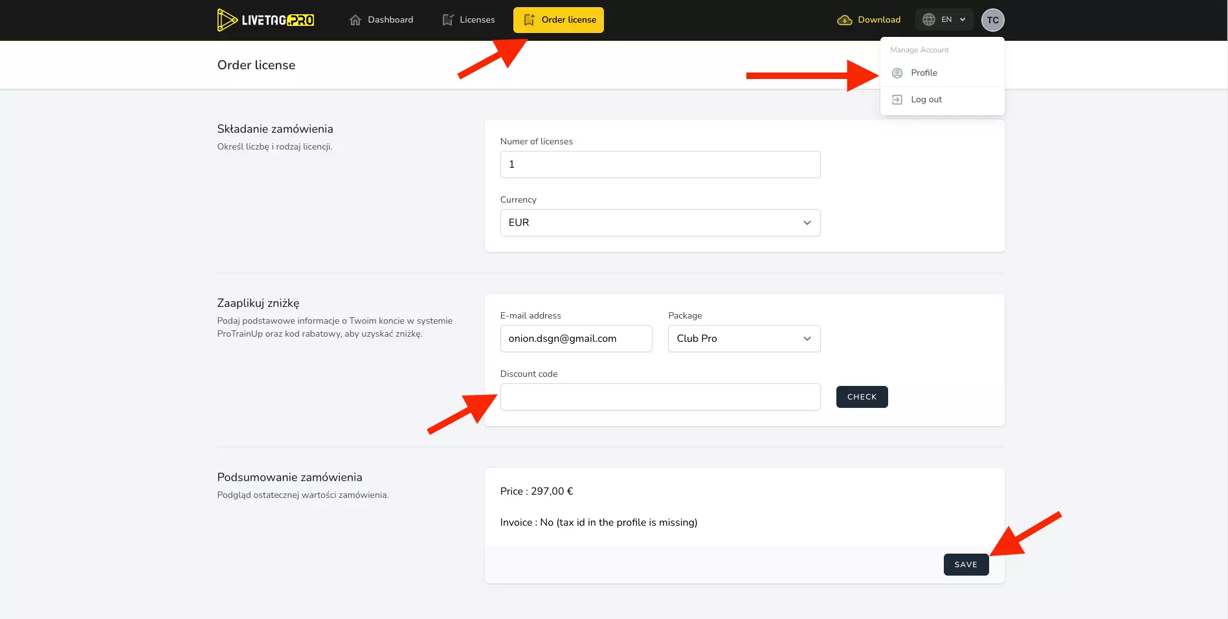The width and height of the screenshot is (1228, 619).
Task: Click the Log out arrow icon
Action: [x=897, y=100]
